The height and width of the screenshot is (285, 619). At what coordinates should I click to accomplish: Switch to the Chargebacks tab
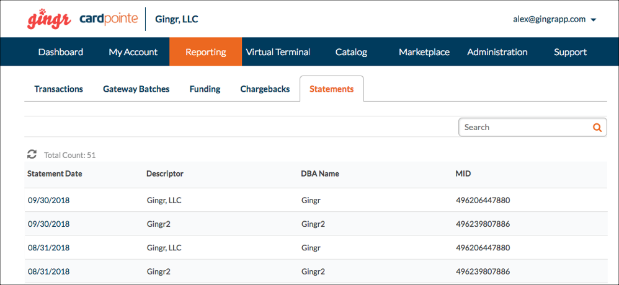point(265,89)
